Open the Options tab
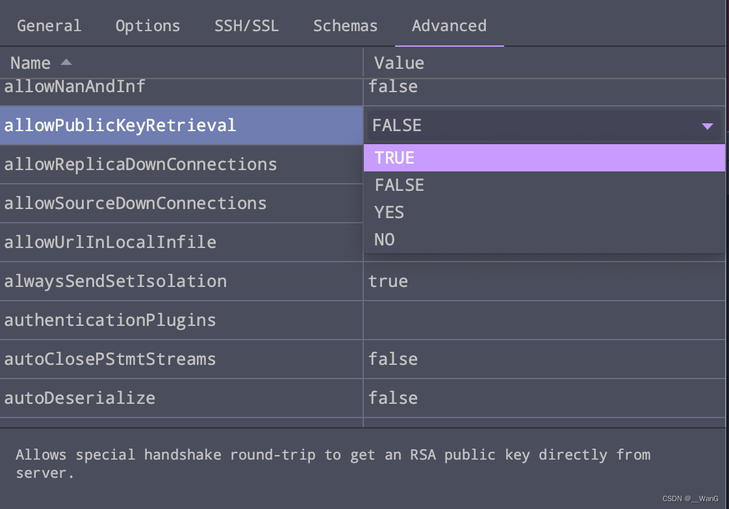The width and height of the screenshot is (729, 509). tap(147, 25)
